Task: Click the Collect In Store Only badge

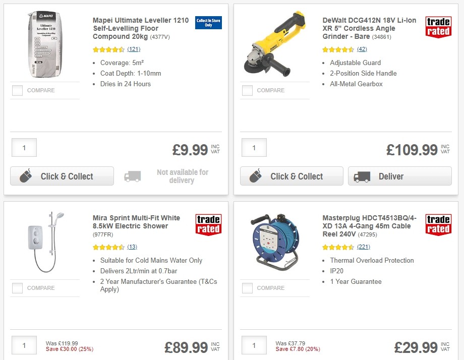Action: 208,23
